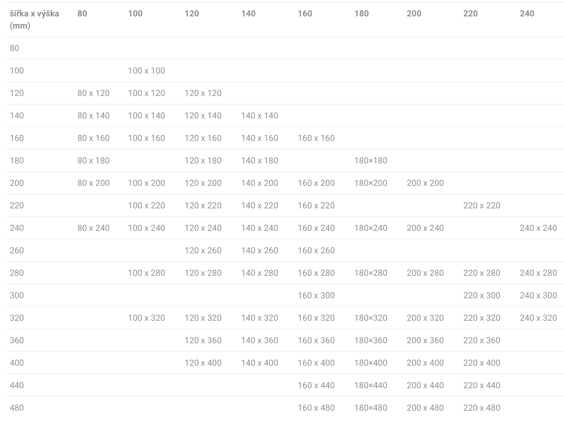Select the 200 x 360 dimension cell

[425, 340]
